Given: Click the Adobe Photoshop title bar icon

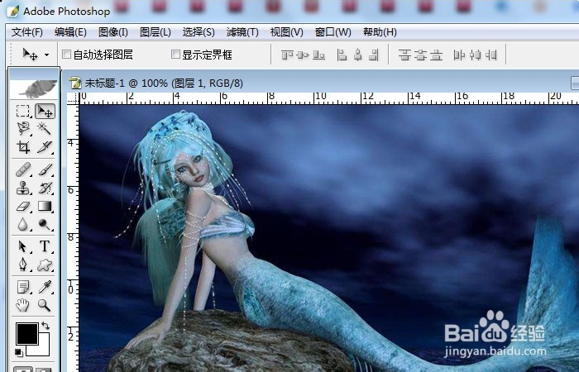Looking at the screenshot, I should pos(13,11).
